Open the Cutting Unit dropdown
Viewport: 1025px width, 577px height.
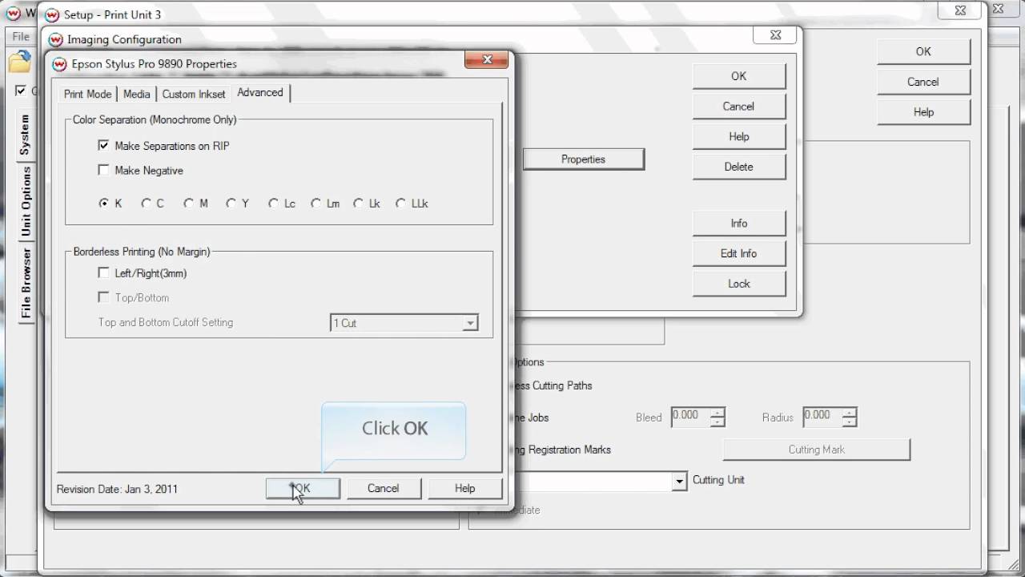[680, 481]
